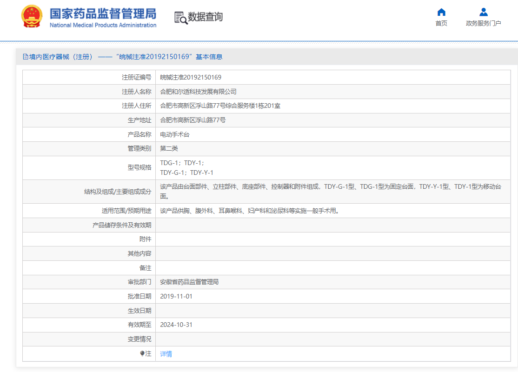Click the 审批部门 row label
Screen dimensions: 518x372
click(139, 282)
